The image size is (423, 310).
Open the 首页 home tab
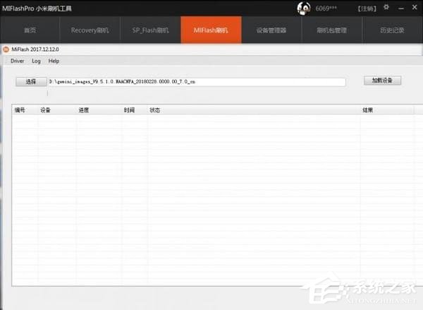(30, 30)
